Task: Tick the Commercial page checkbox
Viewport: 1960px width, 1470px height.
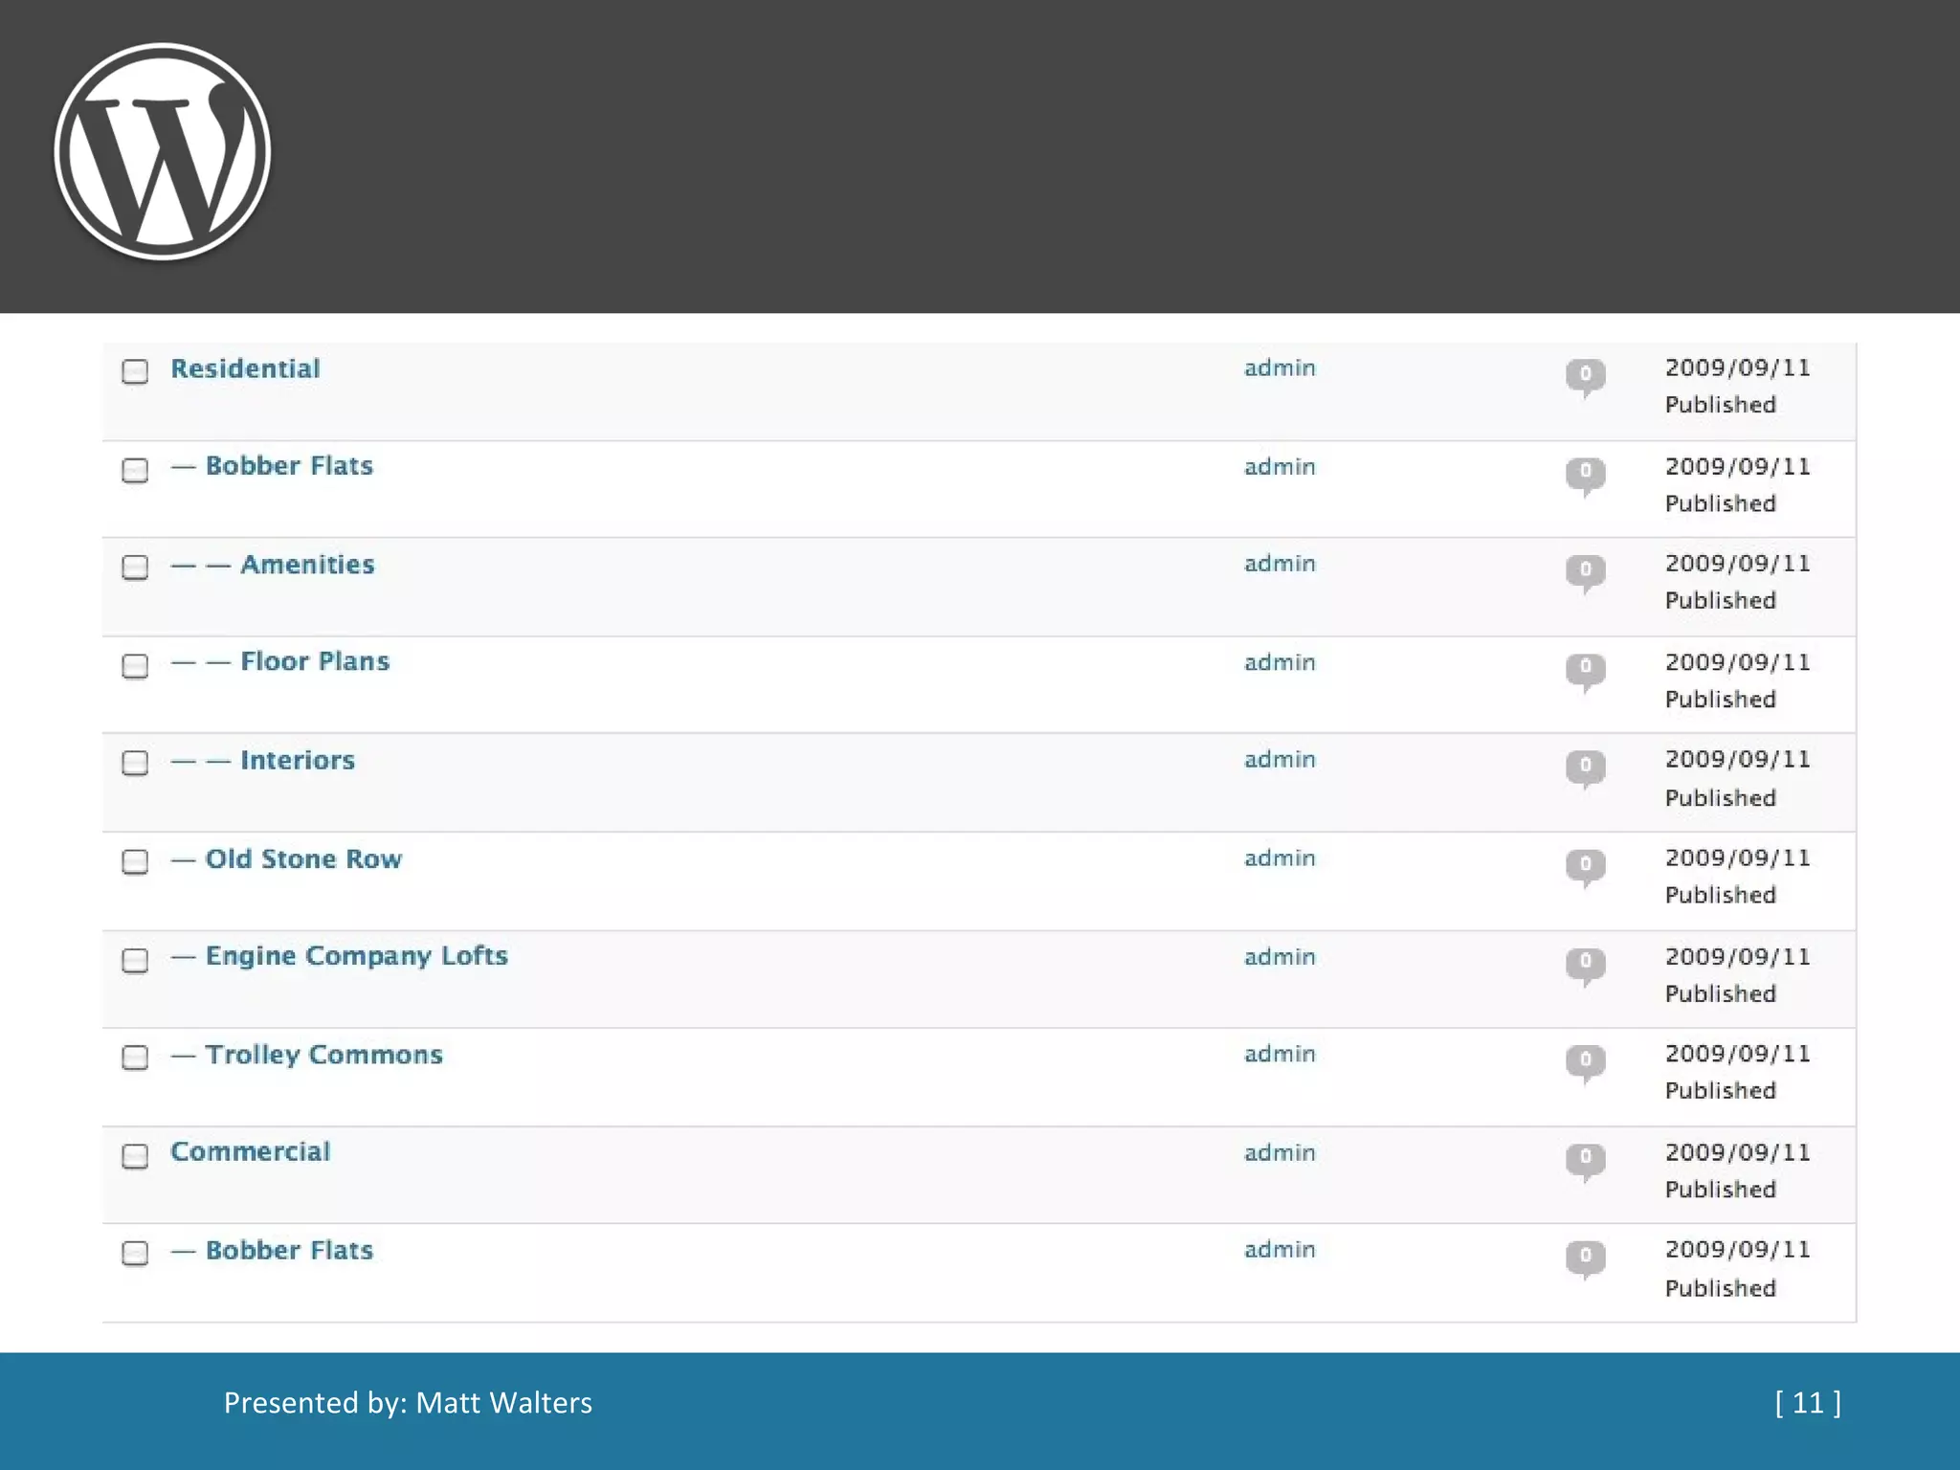Action: pos(135,1156)
